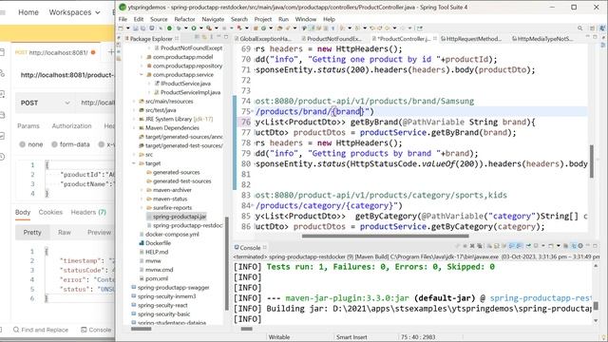Viewport: 608px width, 342px height.
Task: Open the Project menu
Action: coord(263,19)
